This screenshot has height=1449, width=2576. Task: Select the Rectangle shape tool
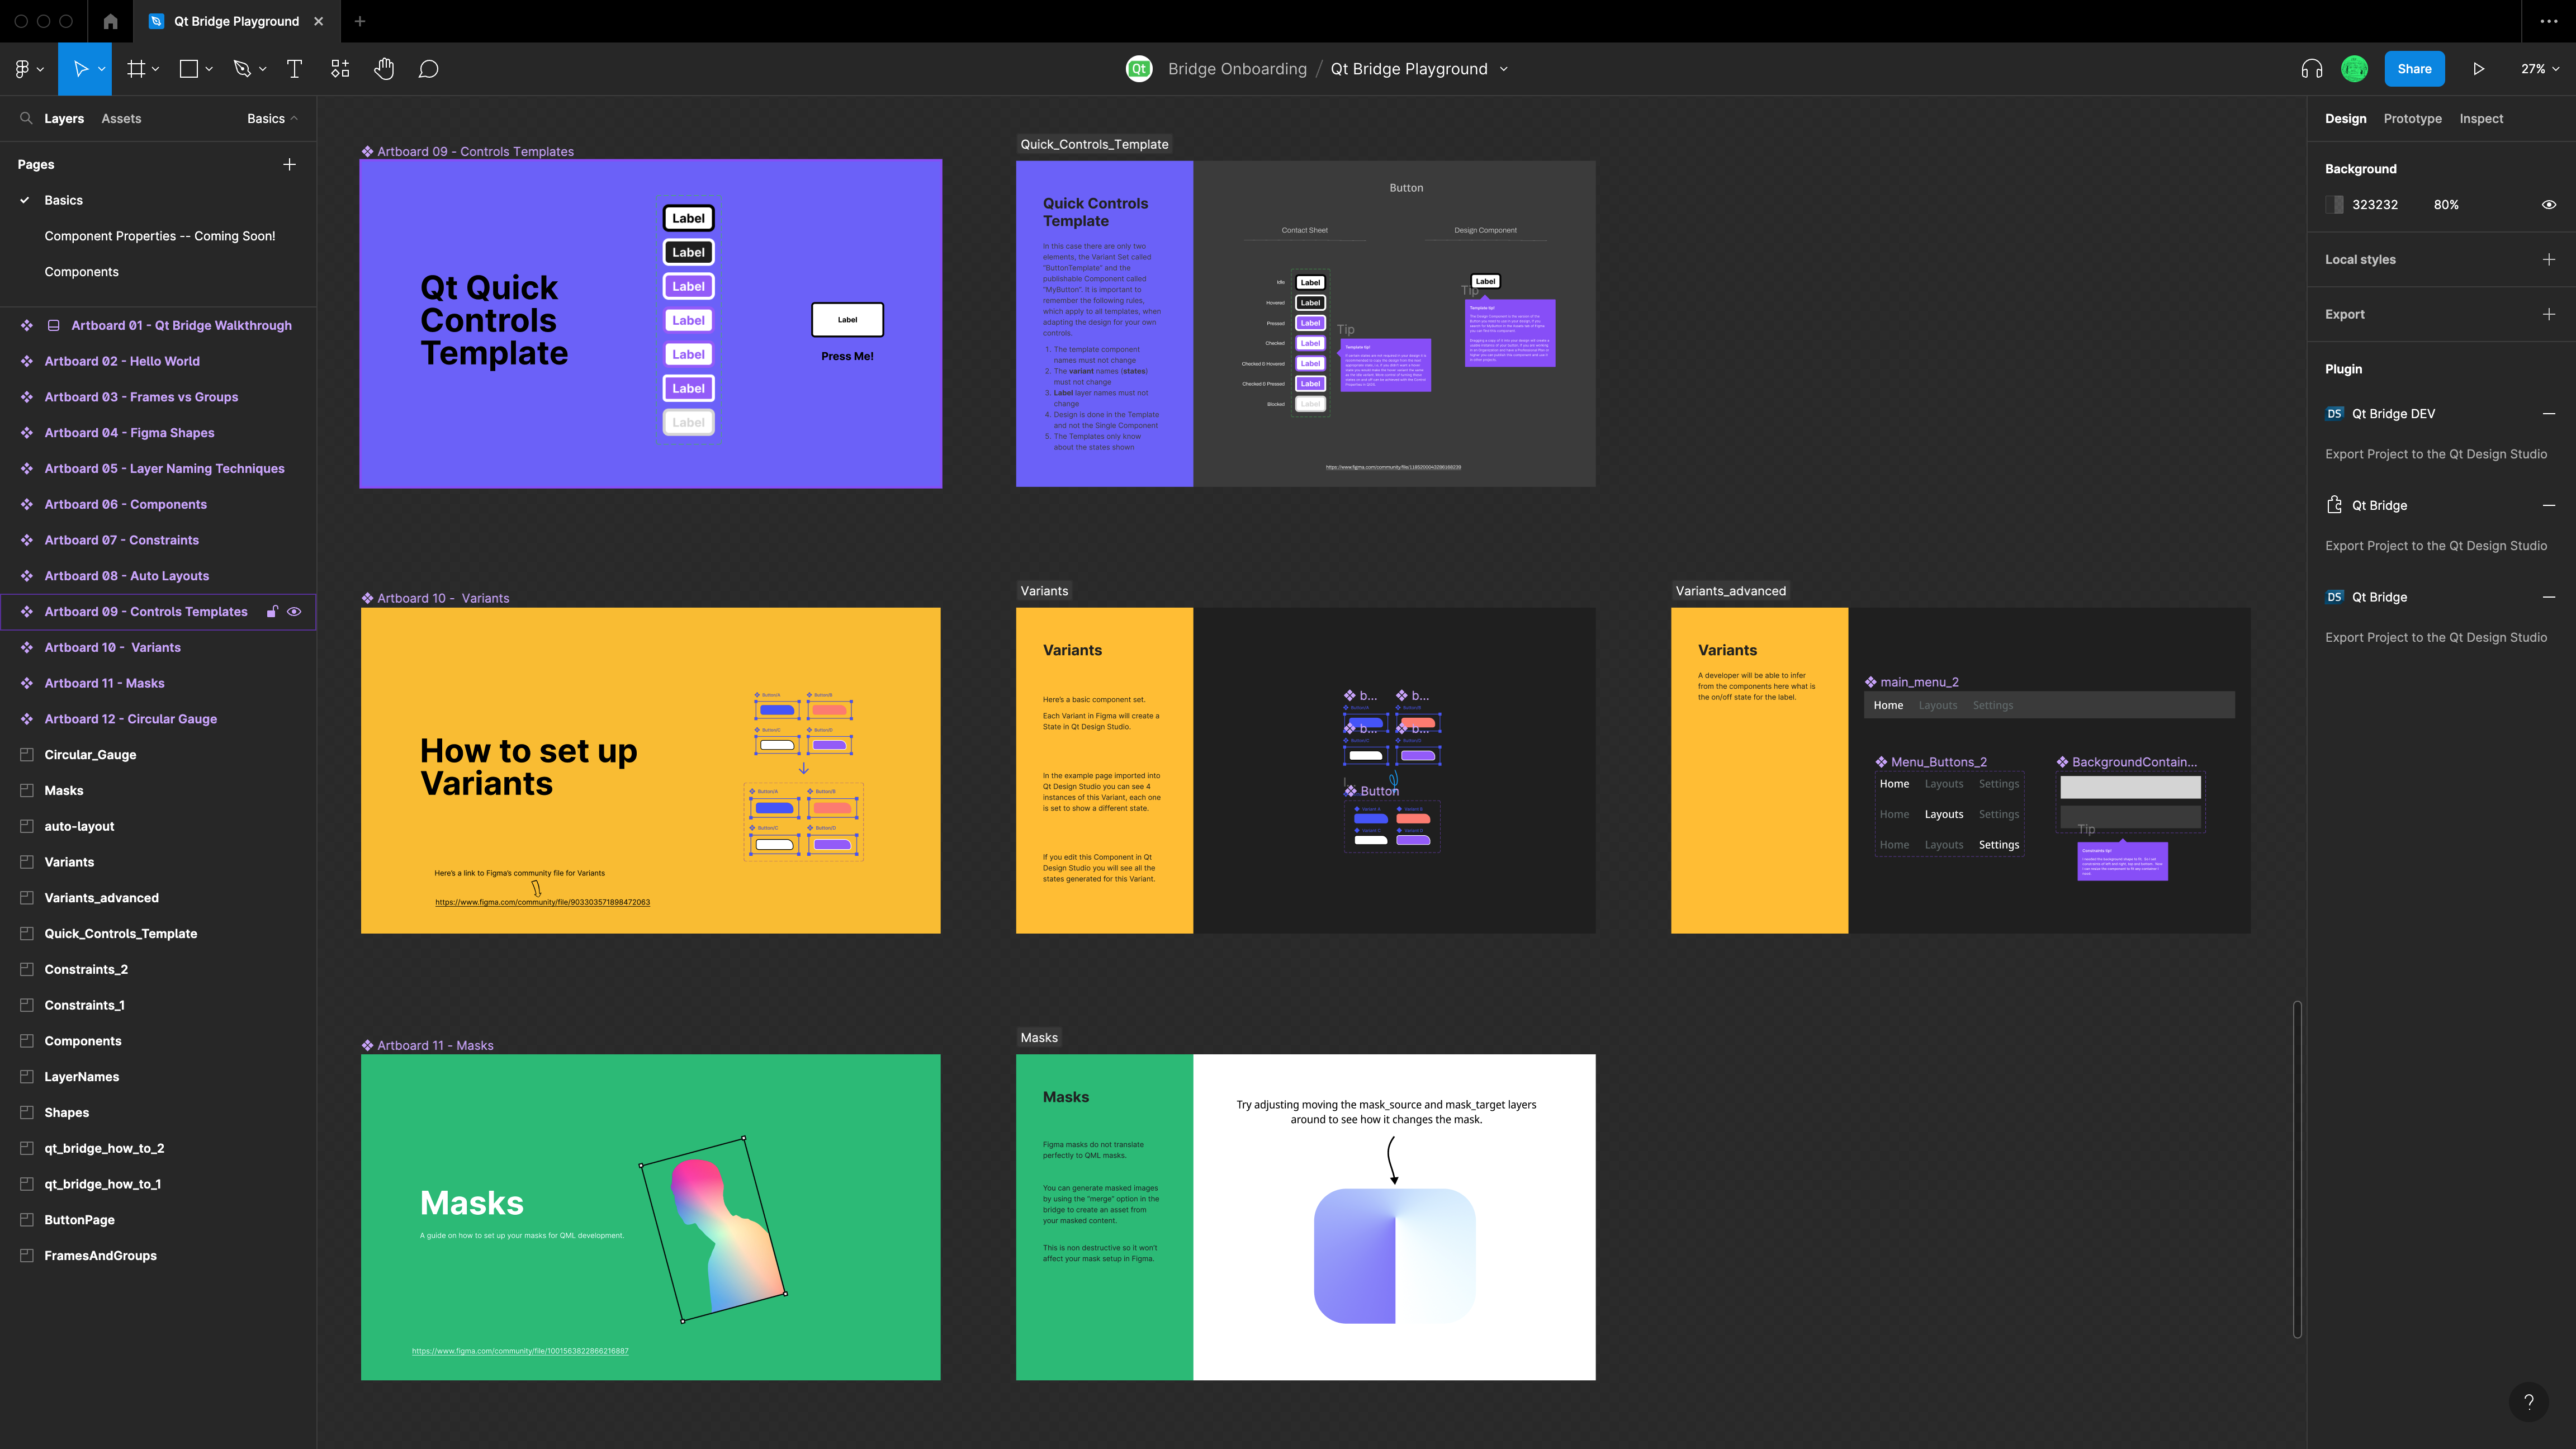tap(188, 68)
